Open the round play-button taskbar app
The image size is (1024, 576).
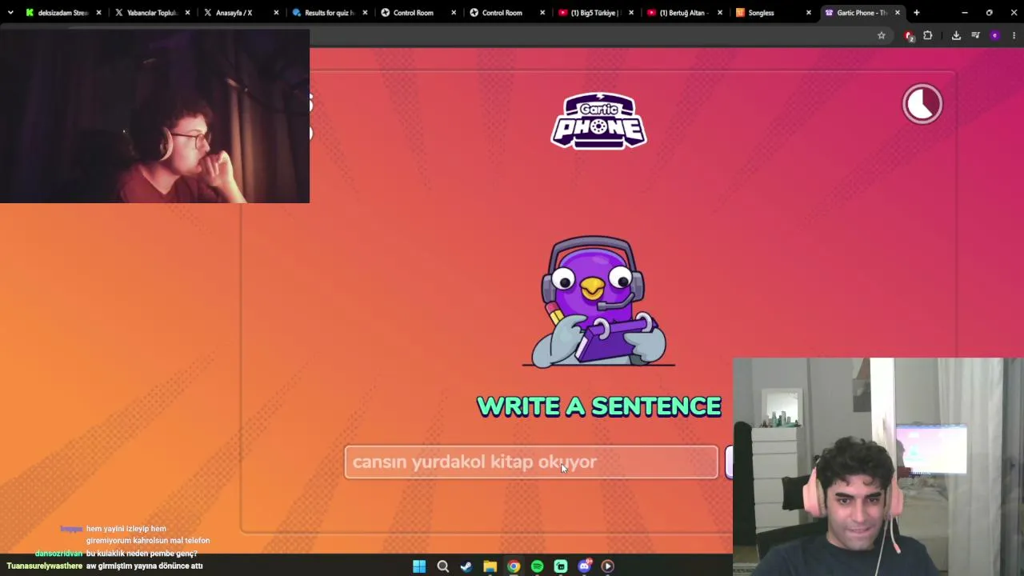tap(608, 566)
